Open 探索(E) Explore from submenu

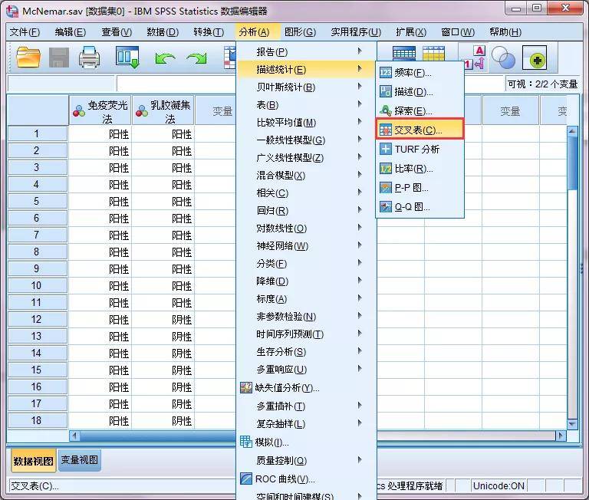420,111
